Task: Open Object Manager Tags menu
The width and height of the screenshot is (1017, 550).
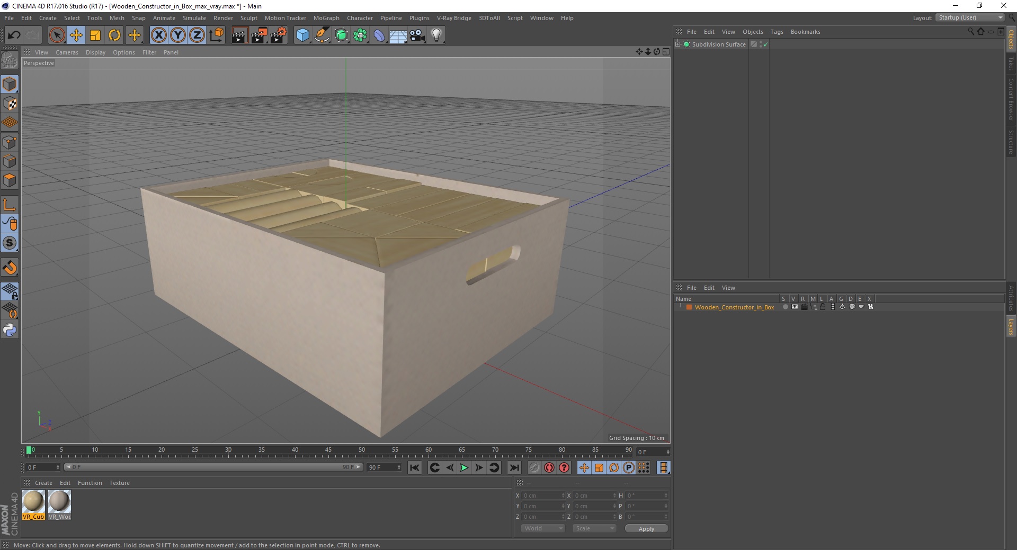Action: point(777,32)
